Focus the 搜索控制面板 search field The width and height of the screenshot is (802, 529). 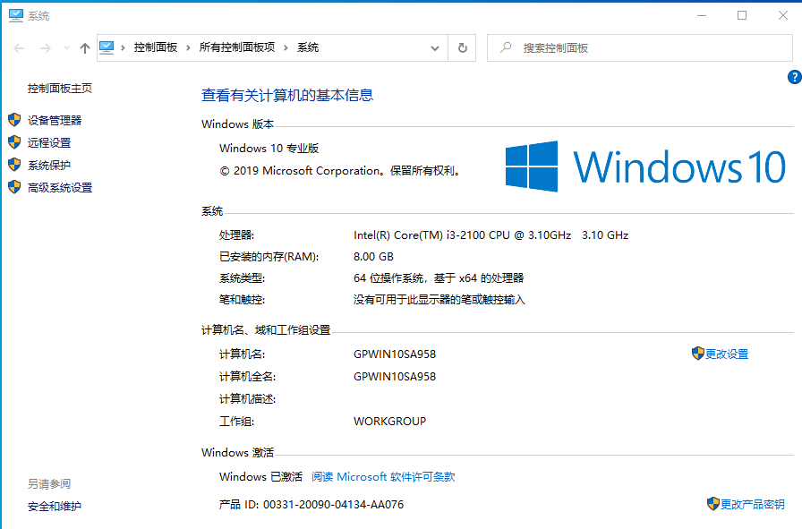coord(639,48)
